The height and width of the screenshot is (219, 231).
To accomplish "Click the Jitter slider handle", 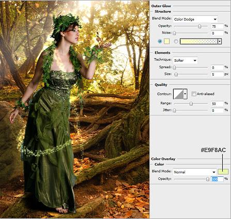I will click(175, 110).
